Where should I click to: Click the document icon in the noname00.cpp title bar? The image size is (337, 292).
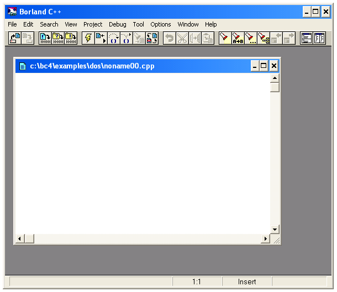(x=23, y=66)
